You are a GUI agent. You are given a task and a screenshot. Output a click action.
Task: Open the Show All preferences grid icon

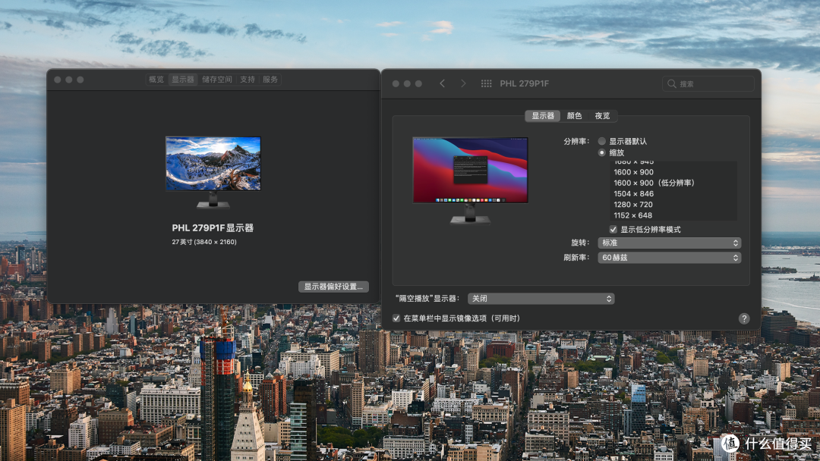pyautogui.click(x=486, y=83)
